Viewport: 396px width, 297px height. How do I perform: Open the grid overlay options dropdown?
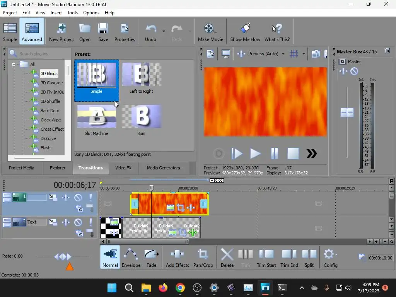click(x=304, y=53)
